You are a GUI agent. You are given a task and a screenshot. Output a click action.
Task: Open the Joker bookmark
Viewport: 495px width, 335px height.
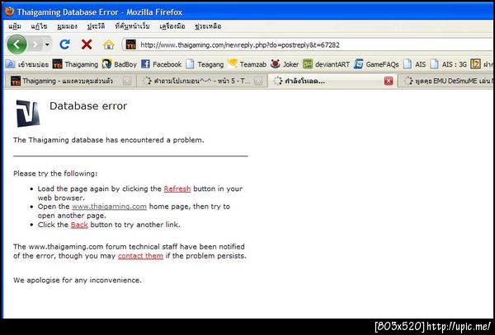[285, 64]
